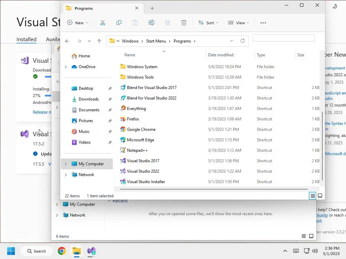Viewport: 346px width, 259px height.
Task: Add a new Explorer tab
Action: click(152, 8)
